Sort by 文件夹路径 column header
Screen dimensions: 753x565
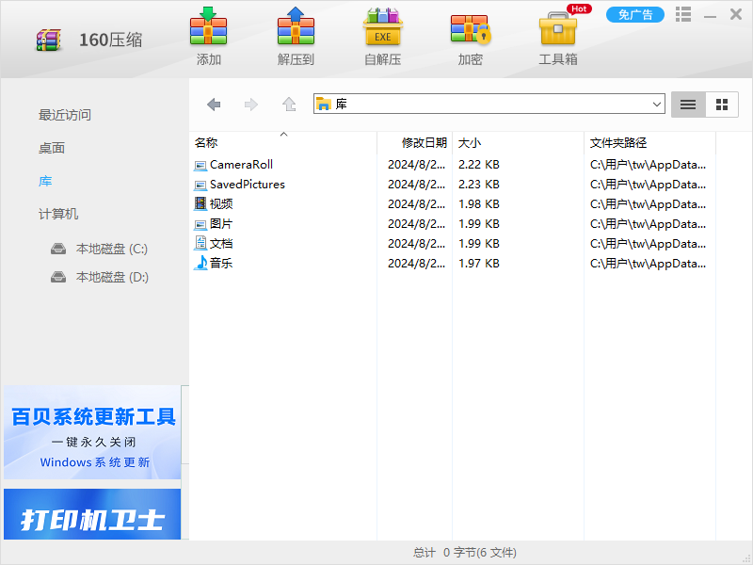649,143
